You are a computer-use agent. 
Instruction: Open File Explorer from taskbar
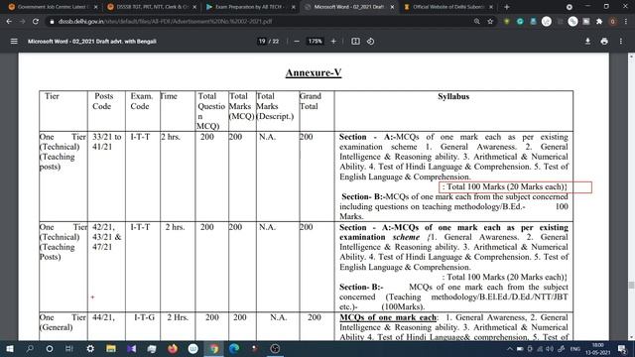110,348
